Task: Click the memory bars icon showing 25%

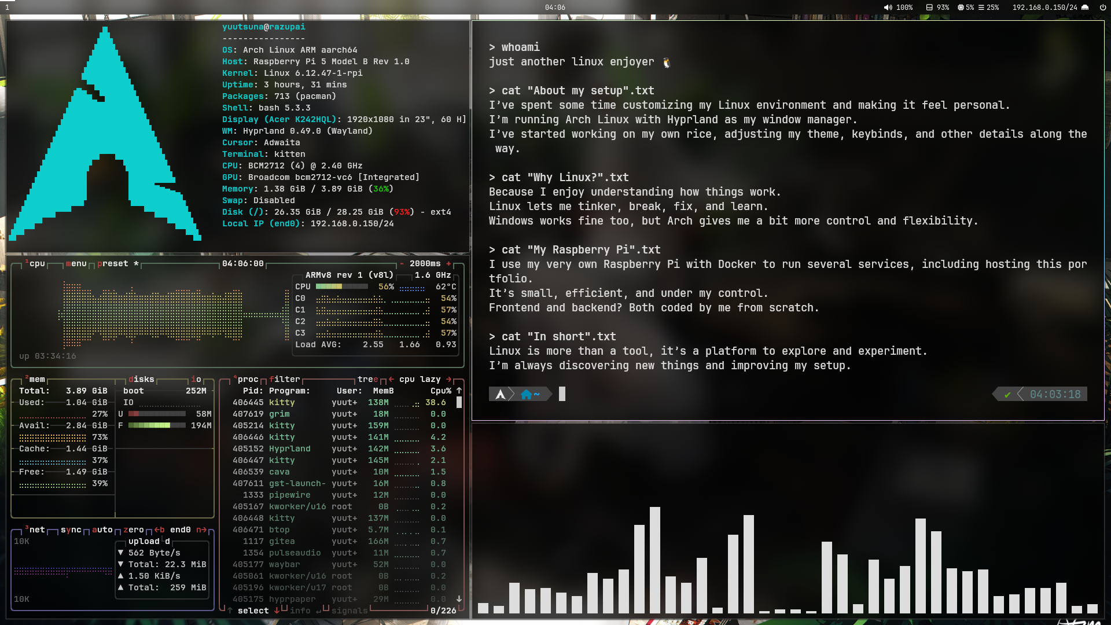Action: click(x=981, y=8)
